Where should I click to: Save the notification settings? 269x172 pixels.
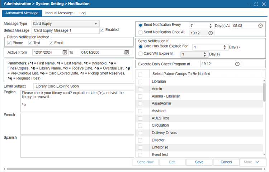pos(199,162)
